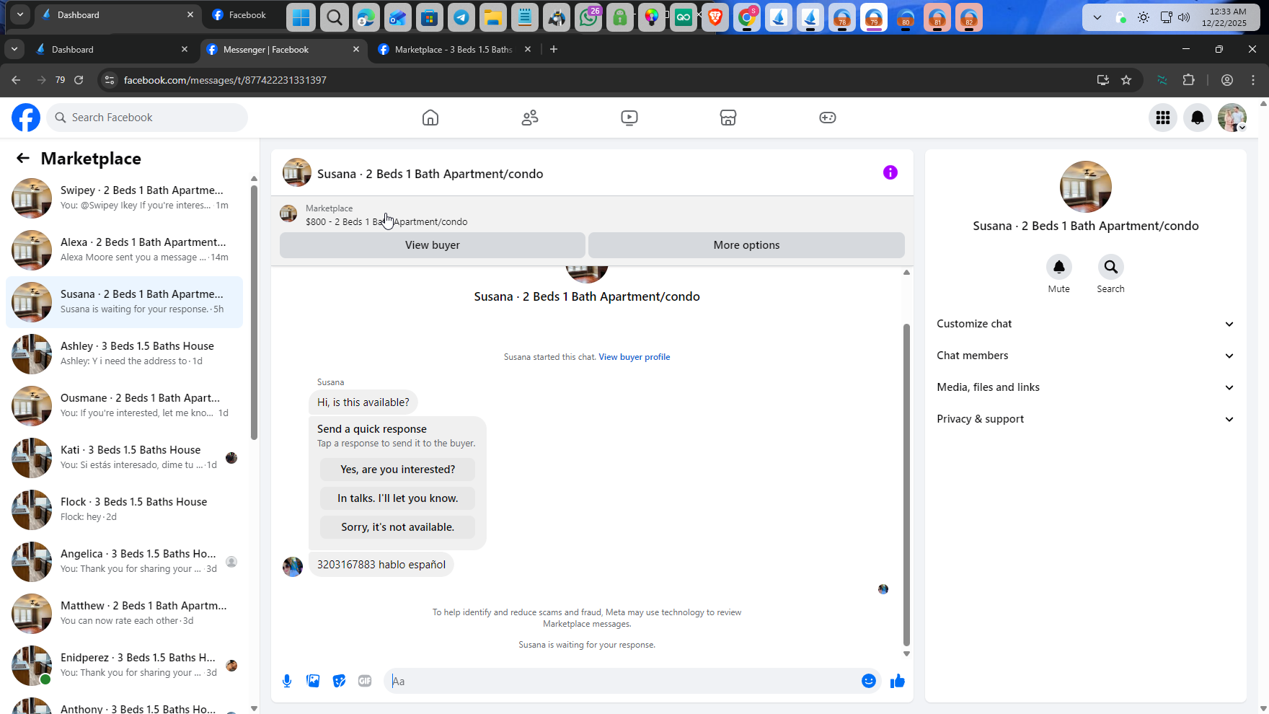Click the "3203167883 hablo español" message
Screen dimensions: 1269x714
click(381, 565)
